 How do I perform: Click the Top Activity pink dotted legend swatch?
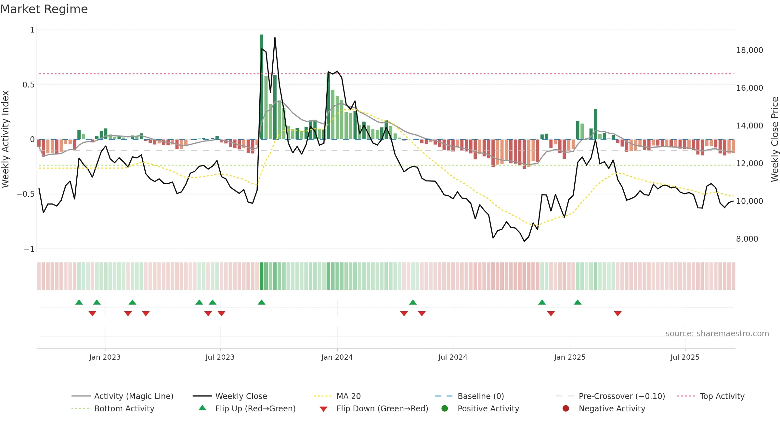pos(686,396)
